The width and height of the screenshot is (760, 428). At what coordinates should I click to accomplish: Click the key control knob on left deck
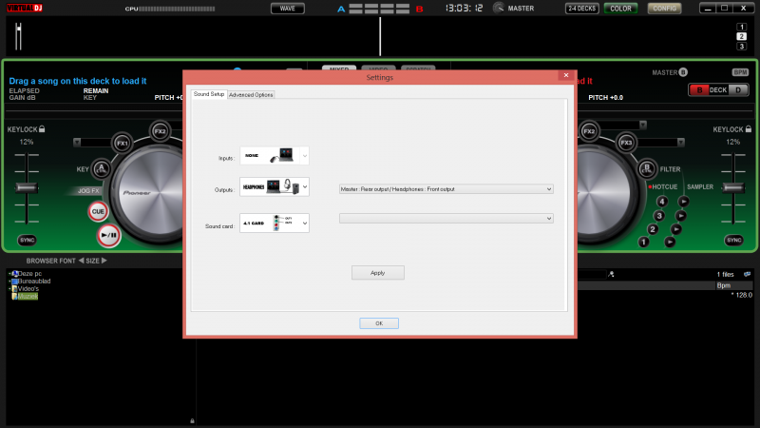101,168
